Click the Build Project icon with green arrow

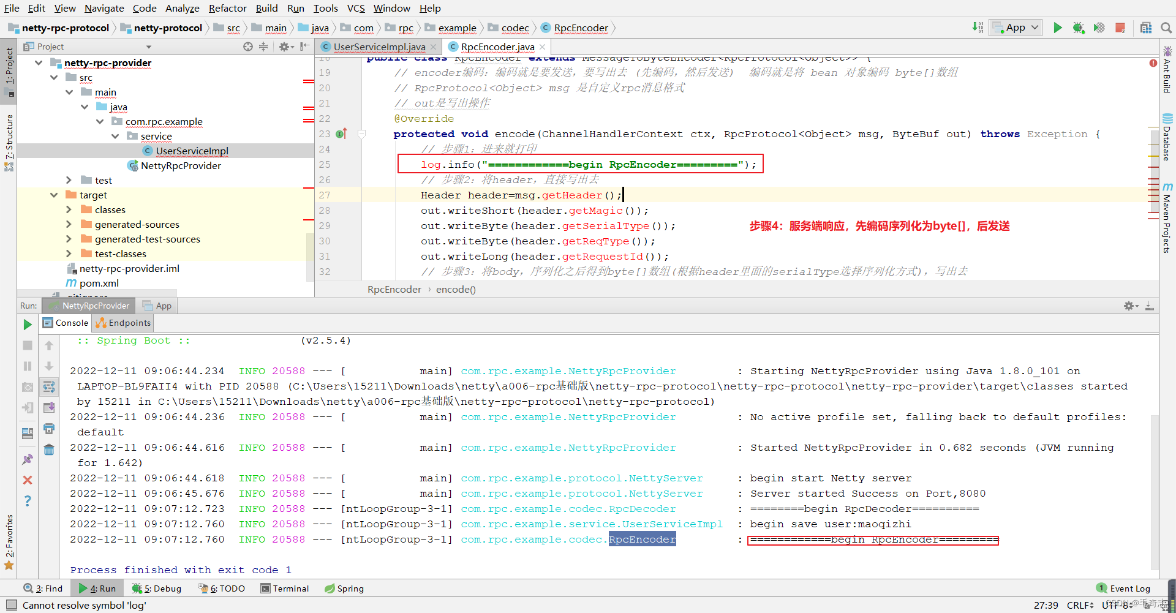[978, 28]
